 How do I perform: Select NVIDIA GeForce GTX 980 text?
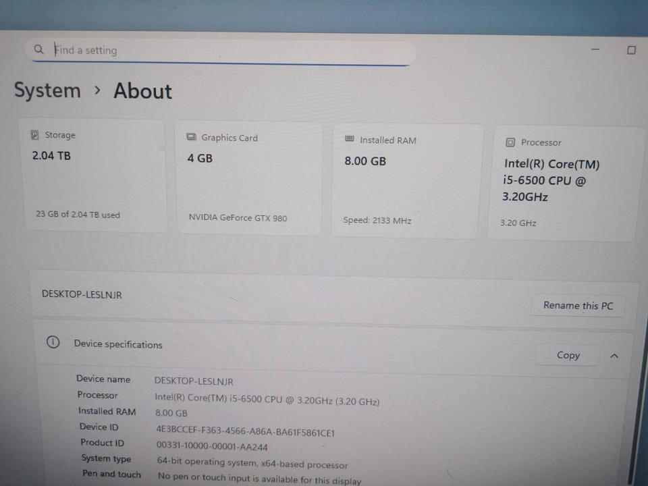tap(238, 217)
